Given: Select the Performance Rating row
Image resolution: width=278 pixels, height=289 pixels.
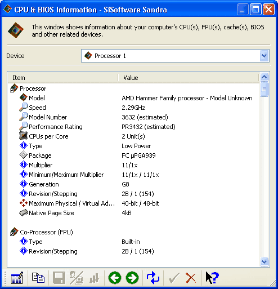Looking at the screenshot, I should tap(133, 127).
